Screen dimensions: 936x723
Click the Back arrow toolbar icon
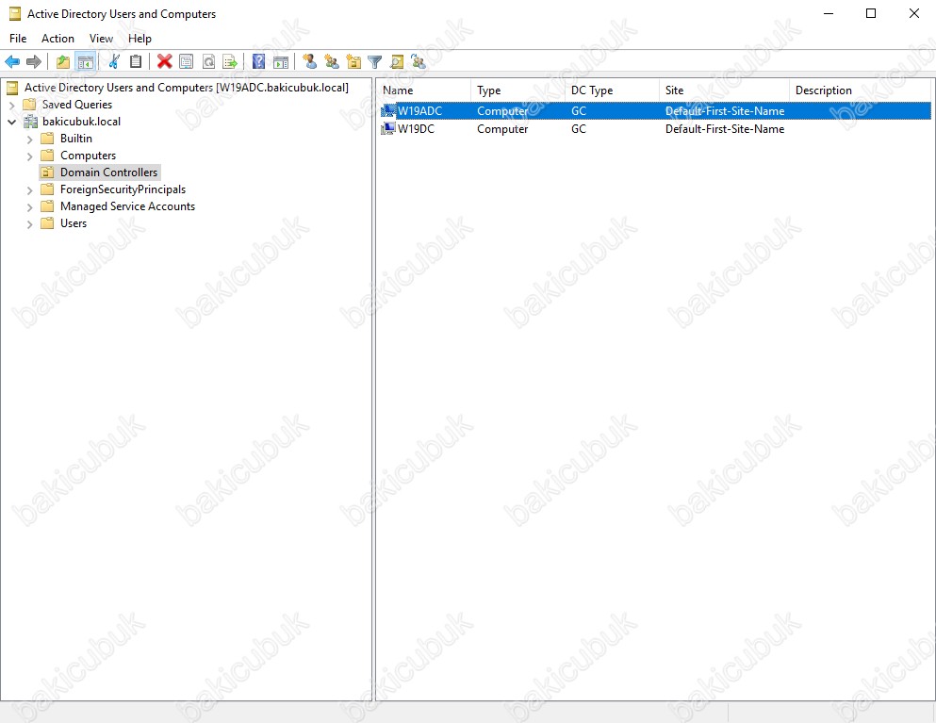[x=12, y=61]
